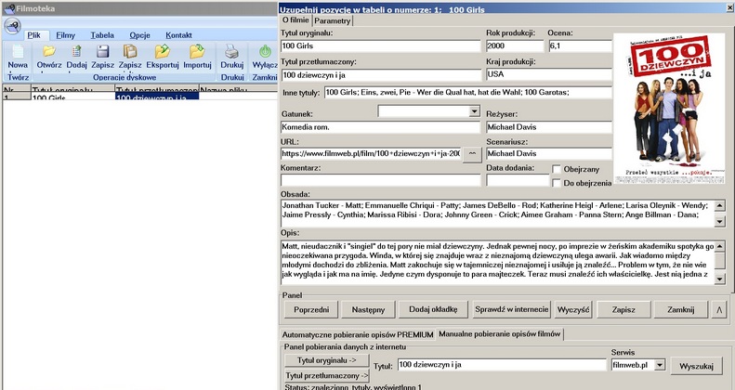Click the Importuj folder icon
The width and height of the screenshot is (735, 390).
(197, 51)
